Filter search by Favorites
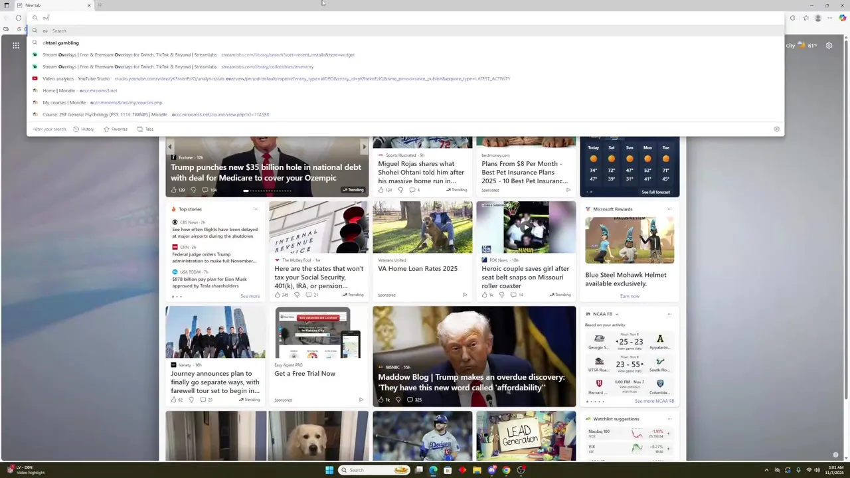The height and width of the screenshot is (478, 850). pyautogui.click(x=116, y=129)
